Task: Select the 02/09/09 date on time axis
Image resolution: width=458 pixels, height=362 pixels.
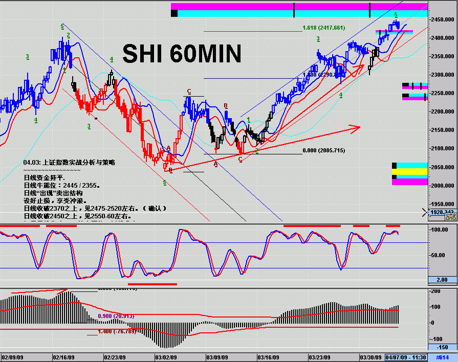Action: [12, 357]
